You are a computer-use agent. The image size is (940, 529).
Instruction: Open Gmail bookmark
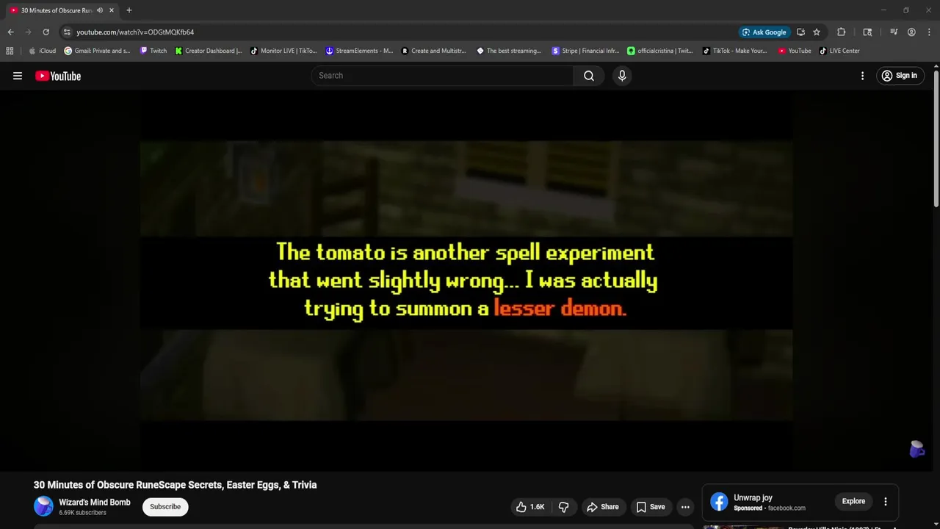[97, 51]
